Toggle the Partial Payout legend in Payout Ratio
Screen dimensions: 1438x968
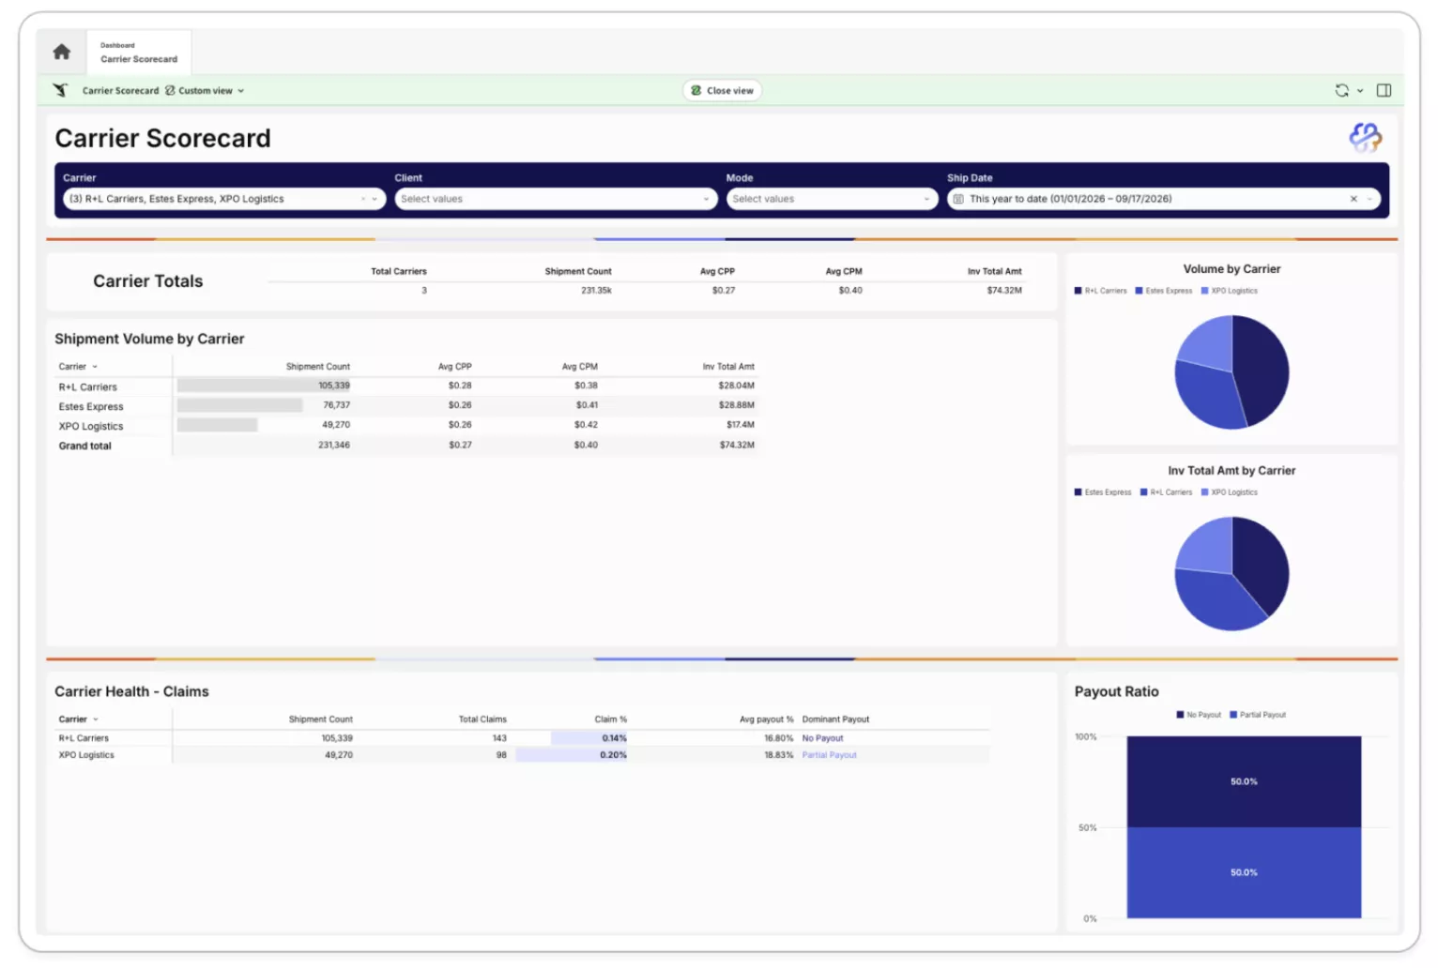click(x=1258, y=715)
